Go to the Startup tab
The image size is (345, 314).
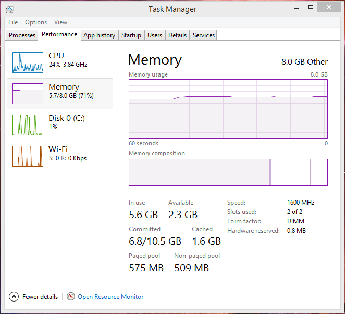tap(131, 35)
